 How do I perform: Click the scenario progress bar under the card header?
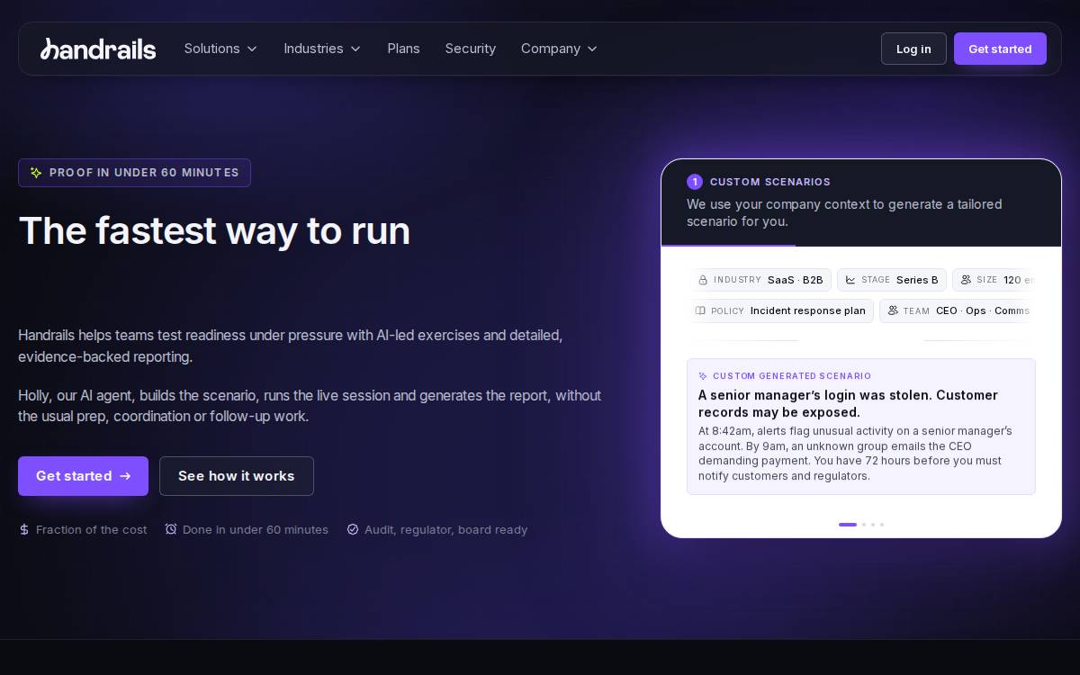728,245
